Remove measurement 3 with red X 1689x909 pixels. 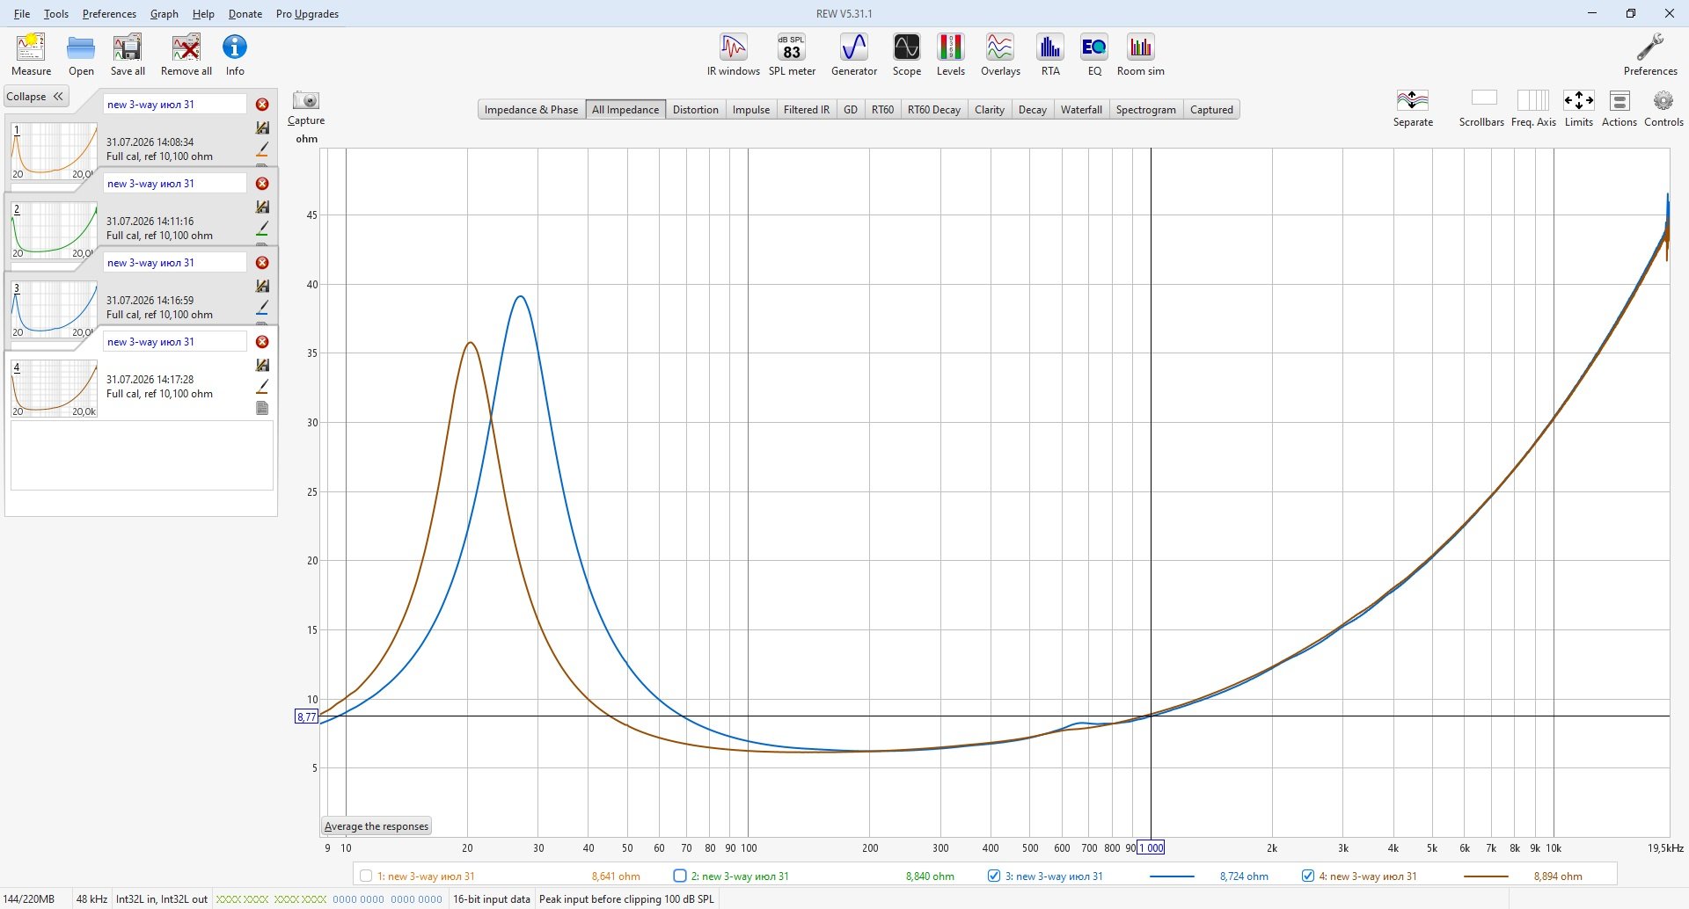point(262,263)
